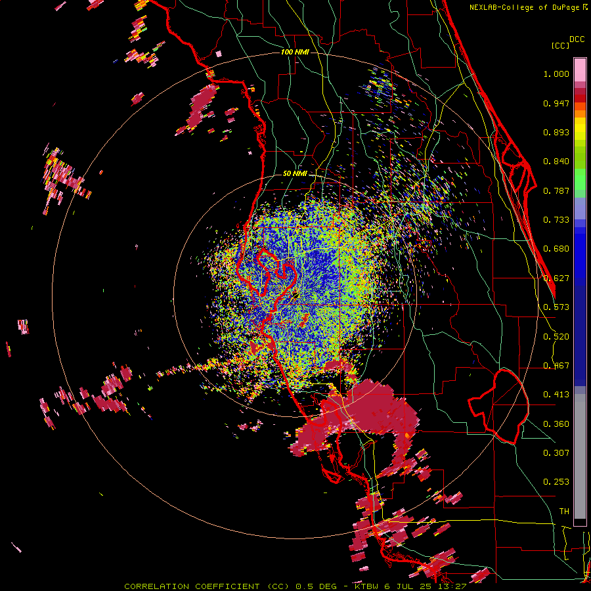The width and height of the screenshot is (591, 591).
Task: Click the 0.5 DEG elevation text
Action: tap(317, 586)
